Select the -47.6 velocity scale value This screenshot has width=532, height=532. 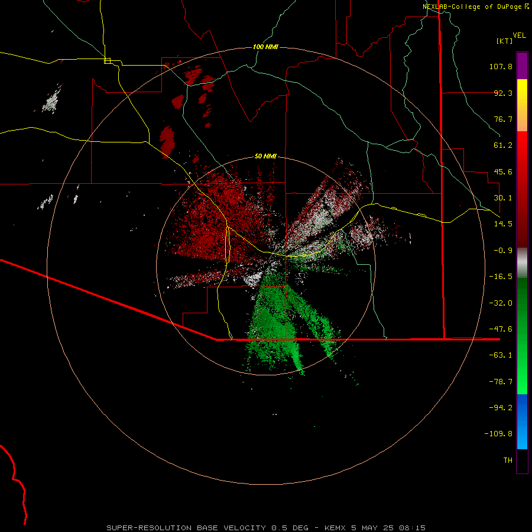501,329
